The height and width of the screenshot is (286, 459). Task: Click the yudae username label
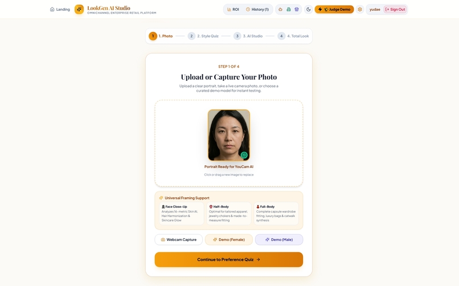click(x=375, y=9)
